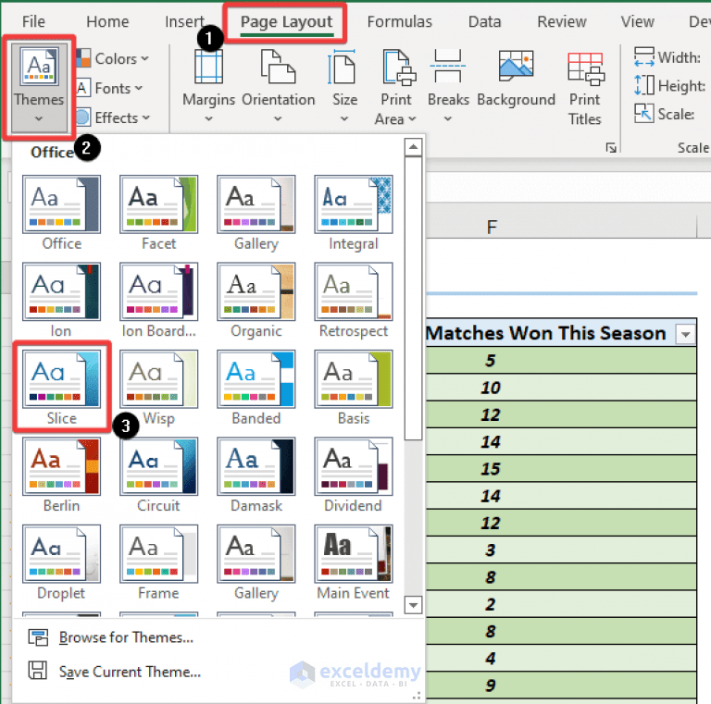Open the Fonts theme dropdown

pyautogui.click(x=109, y=88)
